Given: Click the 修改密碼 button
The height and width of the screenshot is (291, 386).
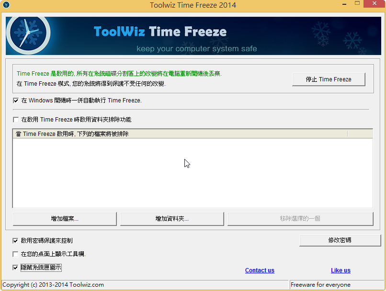Looking at the screenshot, I should coord(340,240).
